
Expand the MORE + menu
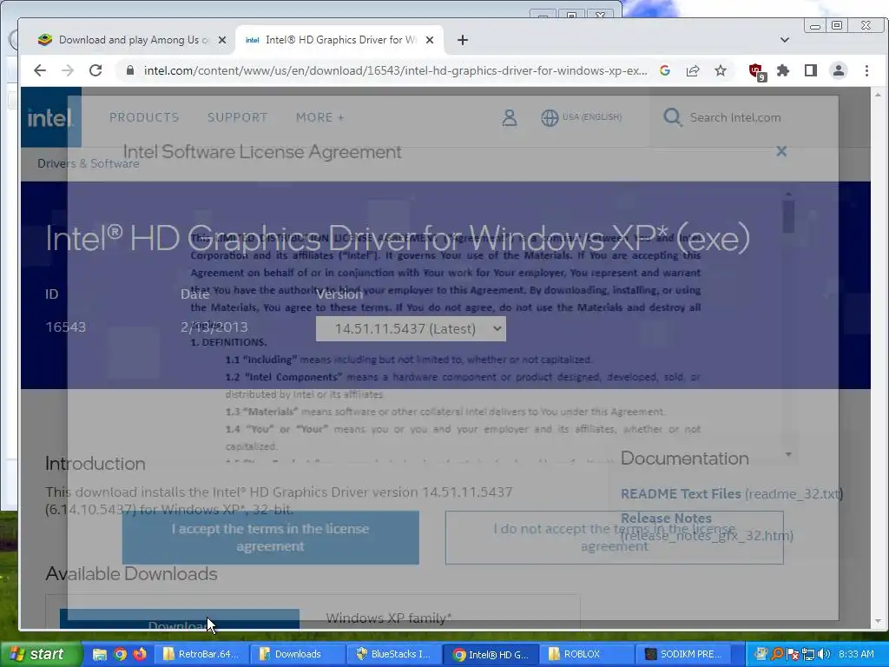point(319,117)
